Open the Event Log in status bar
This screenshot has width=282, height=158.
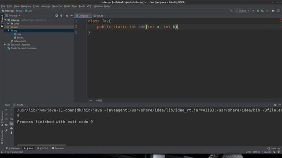pos(274,148)
